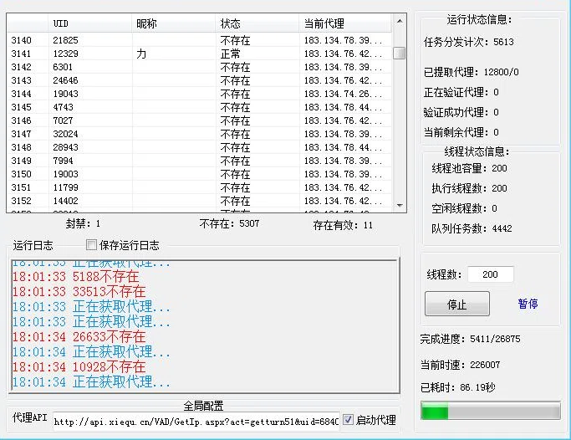Click log entry 26633不存在
The height and width of the screenshot is (440, 571).
[x=79, y=337]
